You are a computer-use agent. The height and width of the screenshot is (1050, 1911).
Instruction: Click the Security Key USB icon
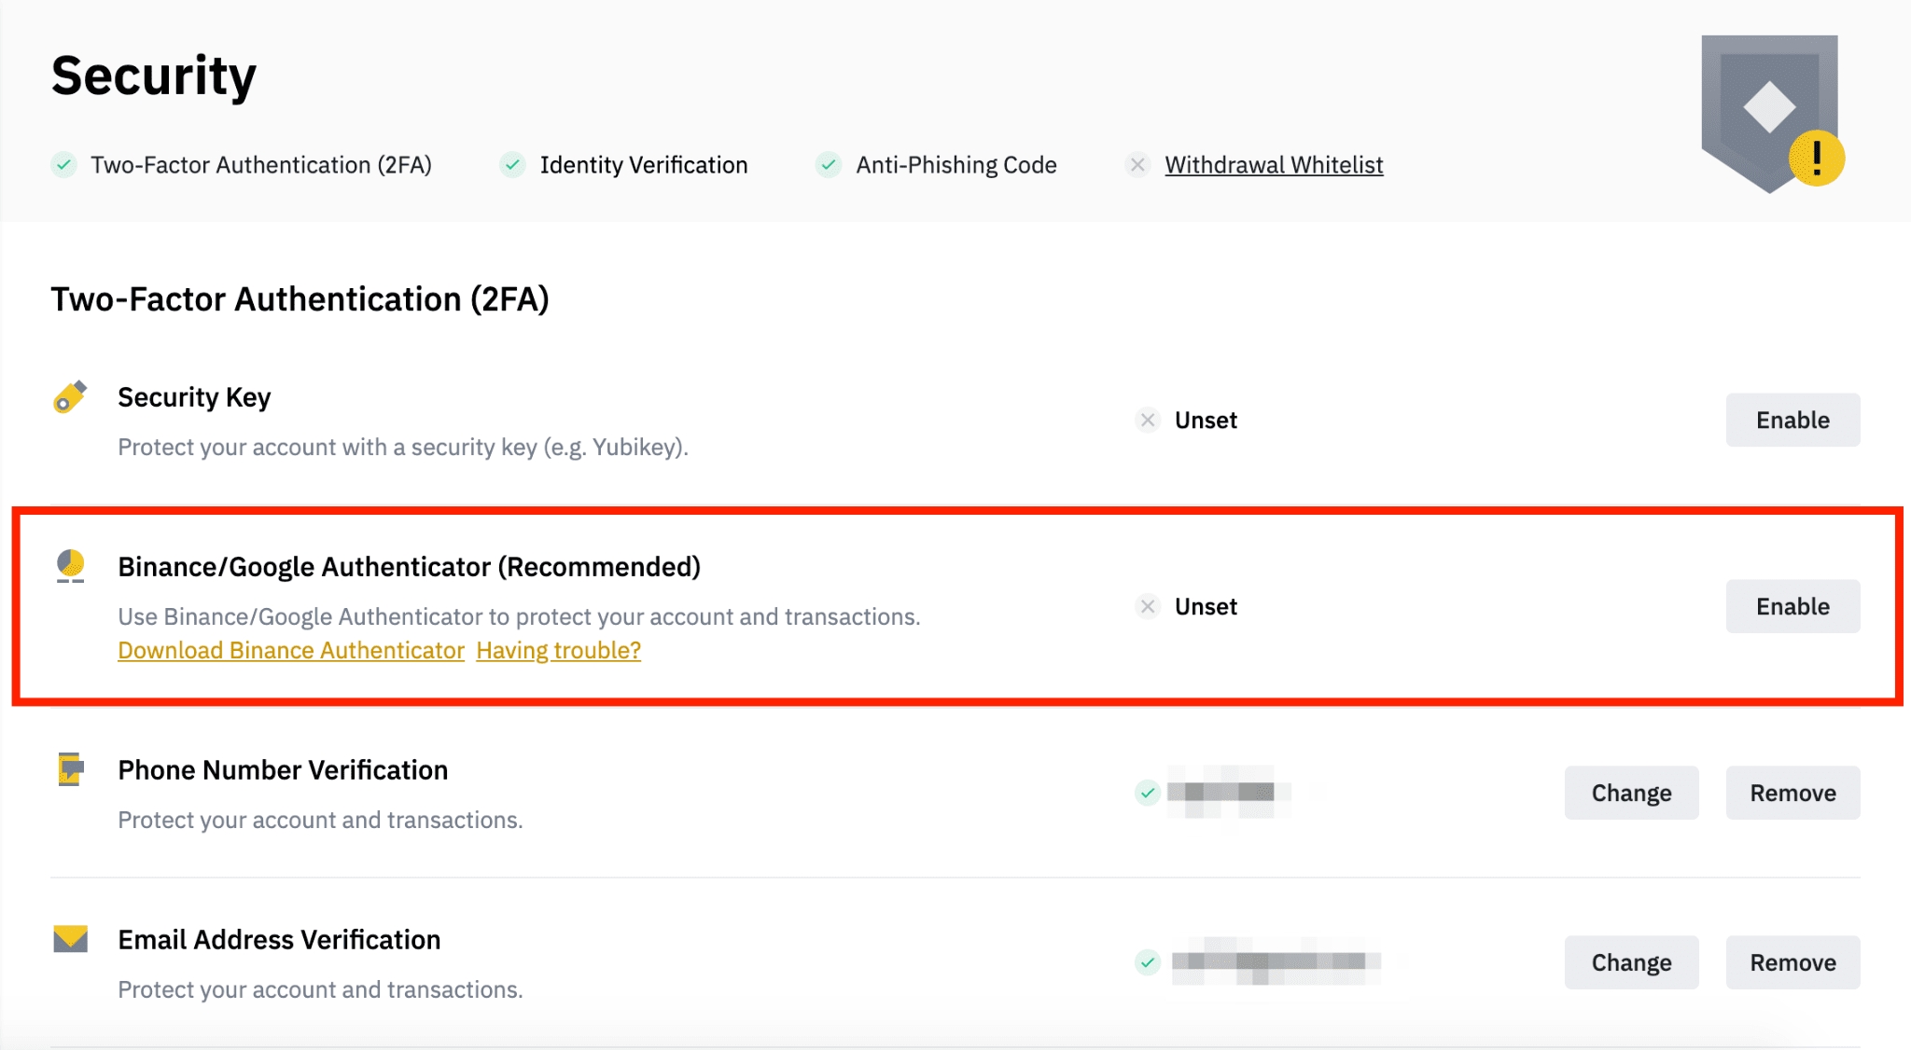click(x=70, y=397)
